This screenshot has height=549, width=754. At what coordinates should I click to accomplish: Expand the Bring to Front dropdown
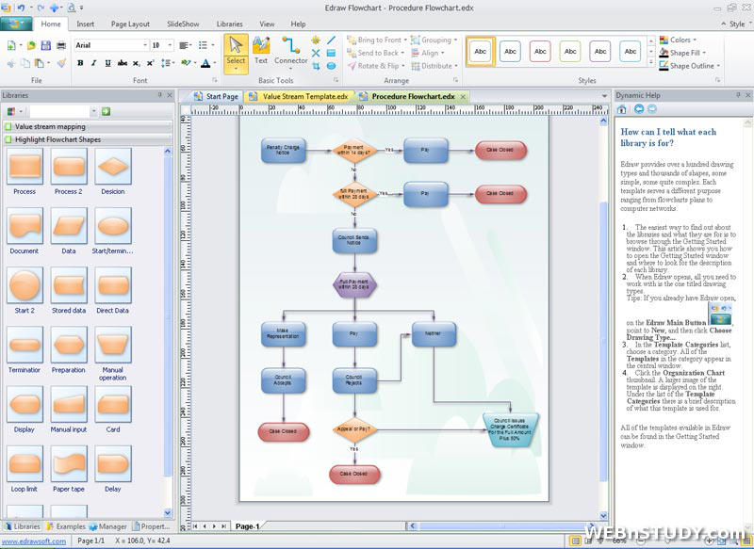(x=405, y=40)
